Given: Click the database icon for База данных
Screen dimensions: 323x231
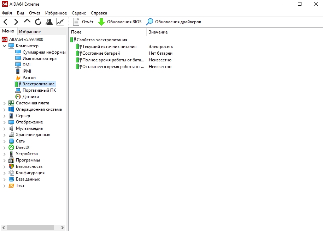Looking at the screenshot, I should click(x=11, y=179).
